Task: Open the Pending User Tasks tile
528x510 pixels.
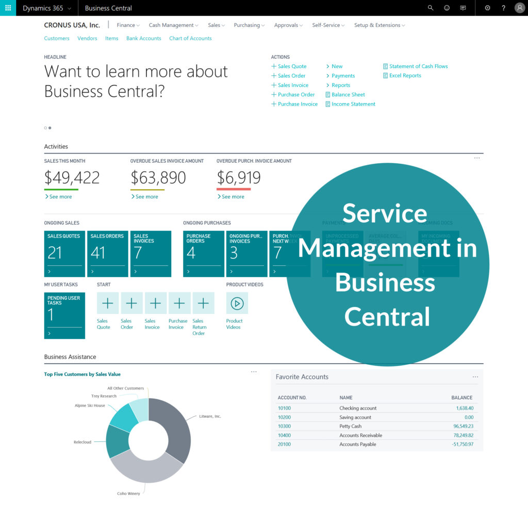Action: 64,316
